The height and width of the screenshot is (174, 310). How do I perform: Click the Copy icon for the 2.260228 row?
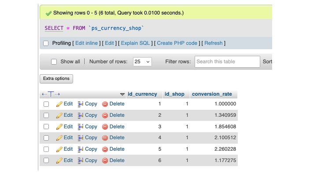pos(81,149)
